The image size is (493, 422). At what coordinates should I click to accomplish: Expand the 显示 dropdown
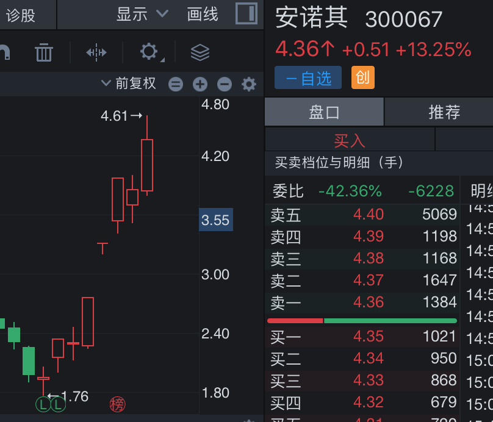pyautogui.click(x=142, y=14)
